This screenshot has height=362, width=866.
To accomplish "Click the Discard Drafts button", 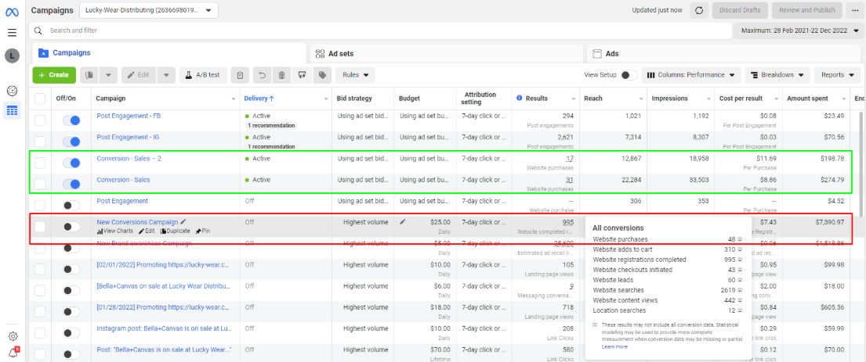I will click(x=740, y=10).
